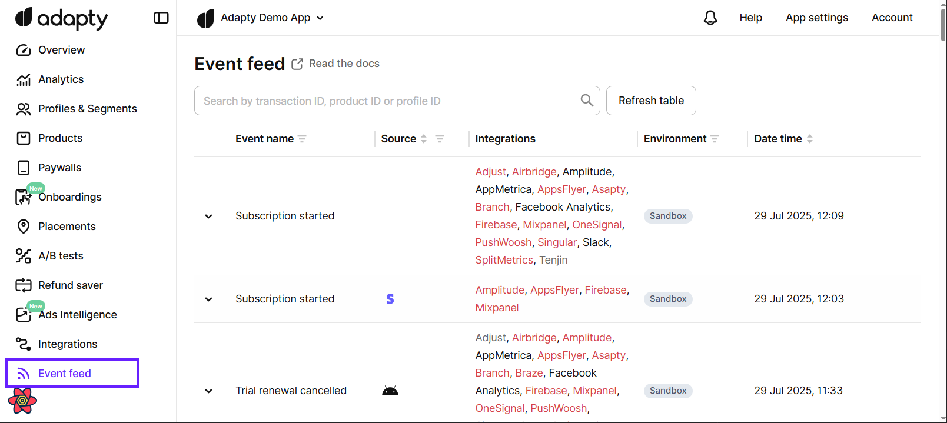Open the Paywalls section
The image size is (947, 423).
point(59,168)
